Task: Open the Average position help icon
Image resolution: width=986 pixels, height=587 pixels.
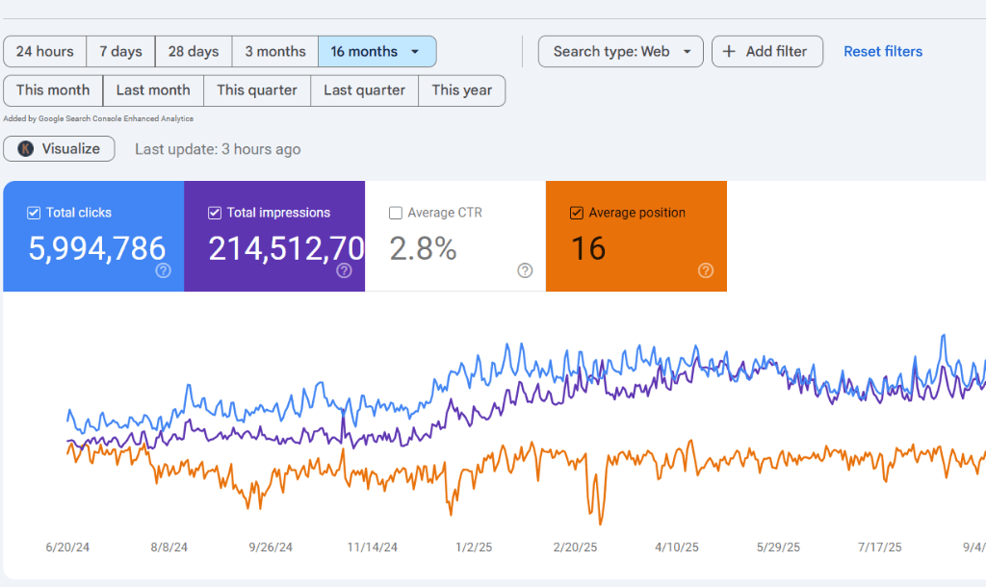Action: [705, 271]
